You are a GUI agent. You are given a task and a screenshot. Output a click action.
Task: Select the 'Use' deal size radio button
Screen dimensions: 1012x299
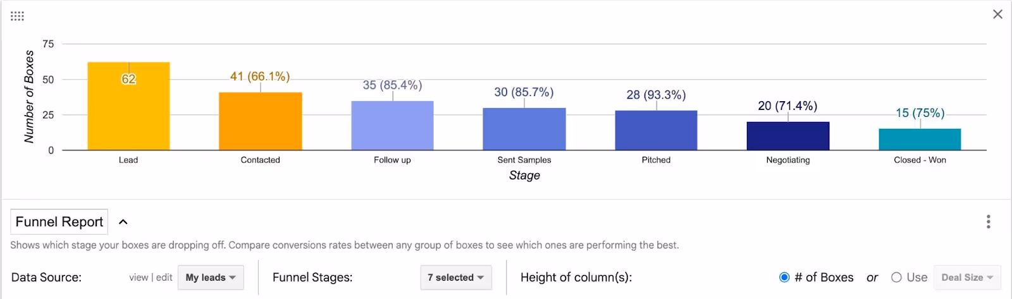coord(896,278)
